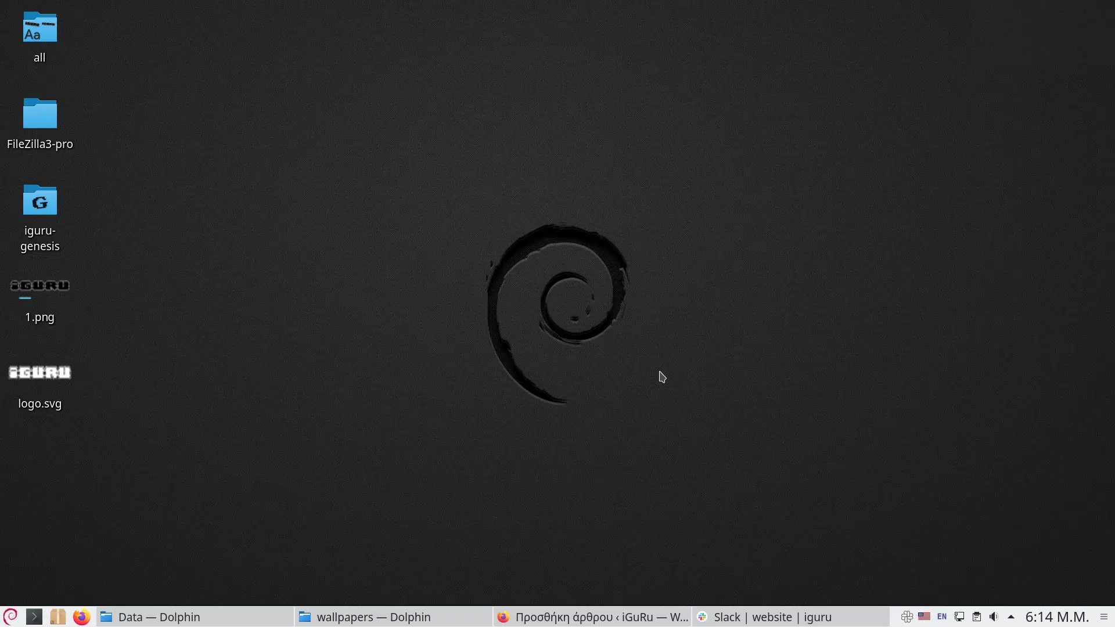Select the FileZilla3-pro folder on desktop

click(39, 124)
